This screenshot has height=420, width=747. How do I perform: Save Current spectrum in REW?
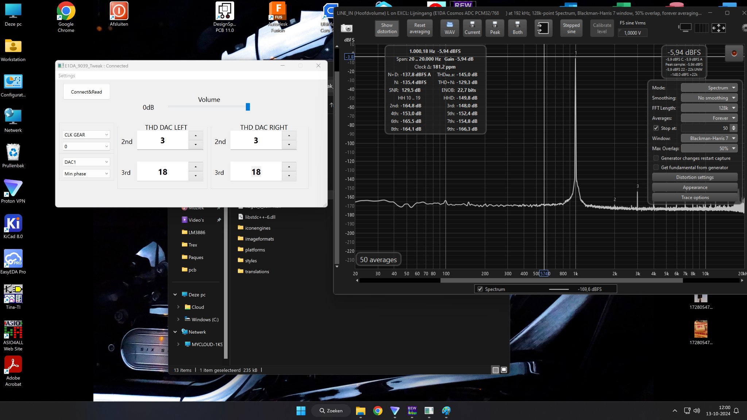point(472,28)
